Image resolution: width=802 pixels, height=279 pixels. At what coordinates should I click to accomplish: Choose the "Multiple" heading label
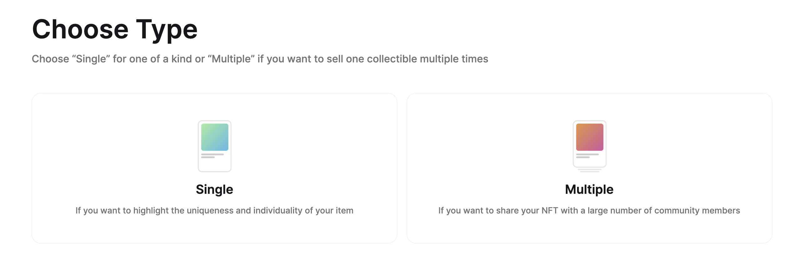[x=589, y=189]
